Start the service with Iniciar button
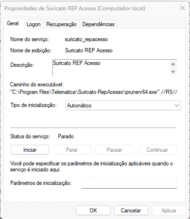190x219 pixels. [x=30, y=150]
